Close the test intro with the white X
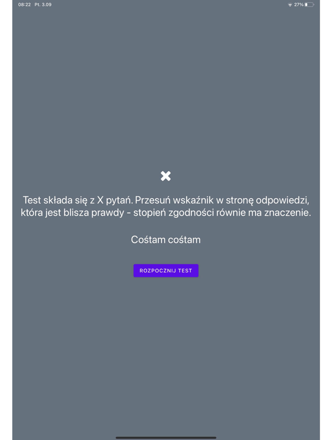The height and width of the screenshot is (440, 329). pyautogui.click(x=165, y=176)
